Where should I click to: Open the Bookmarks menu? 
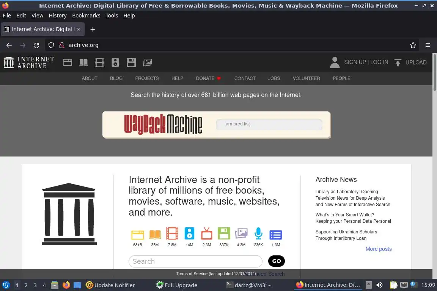tap(86, 16)
